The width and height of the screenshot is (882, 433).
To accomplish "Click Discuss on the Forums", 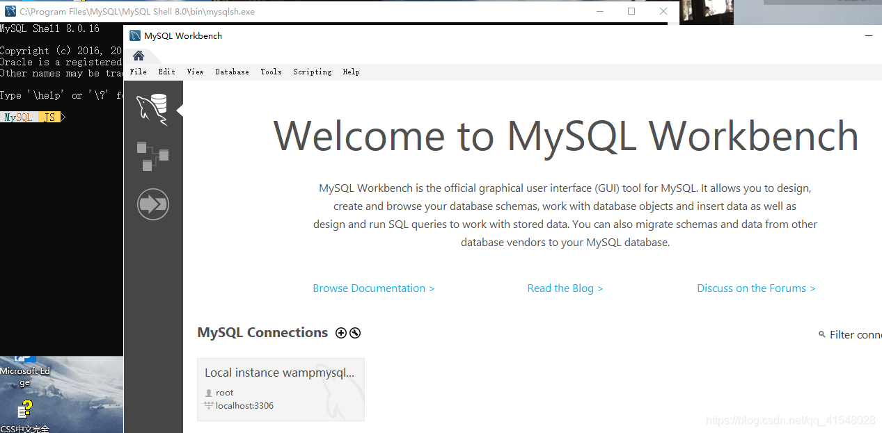I will (x=756, y=288).
